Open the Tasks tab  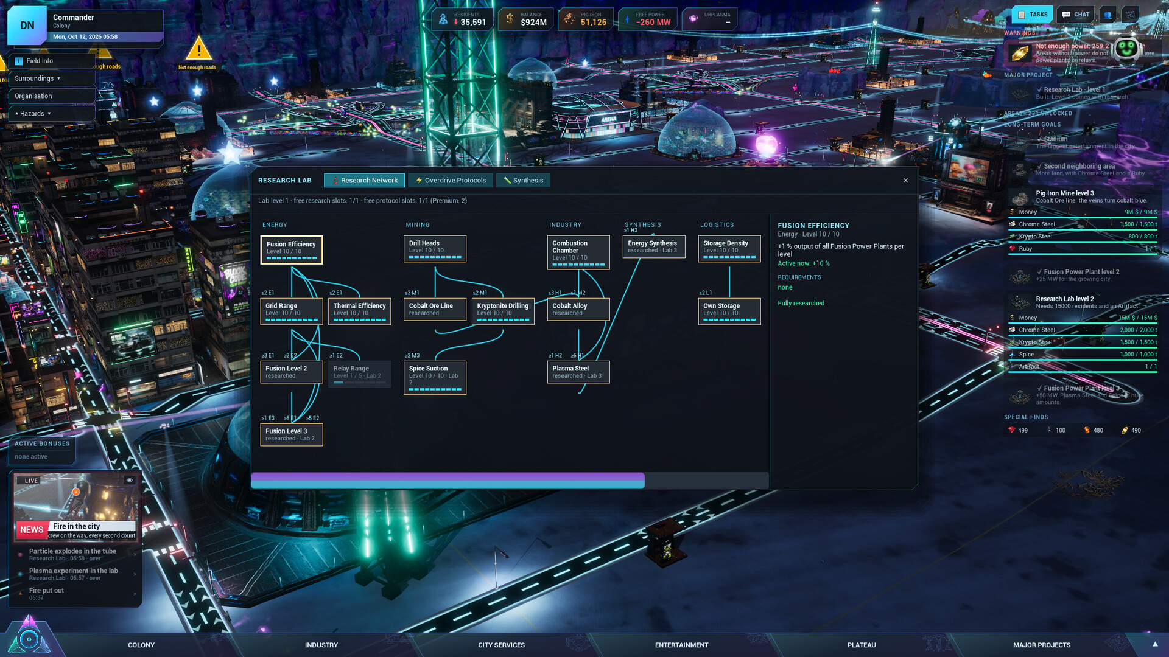tap(1033, 15)
